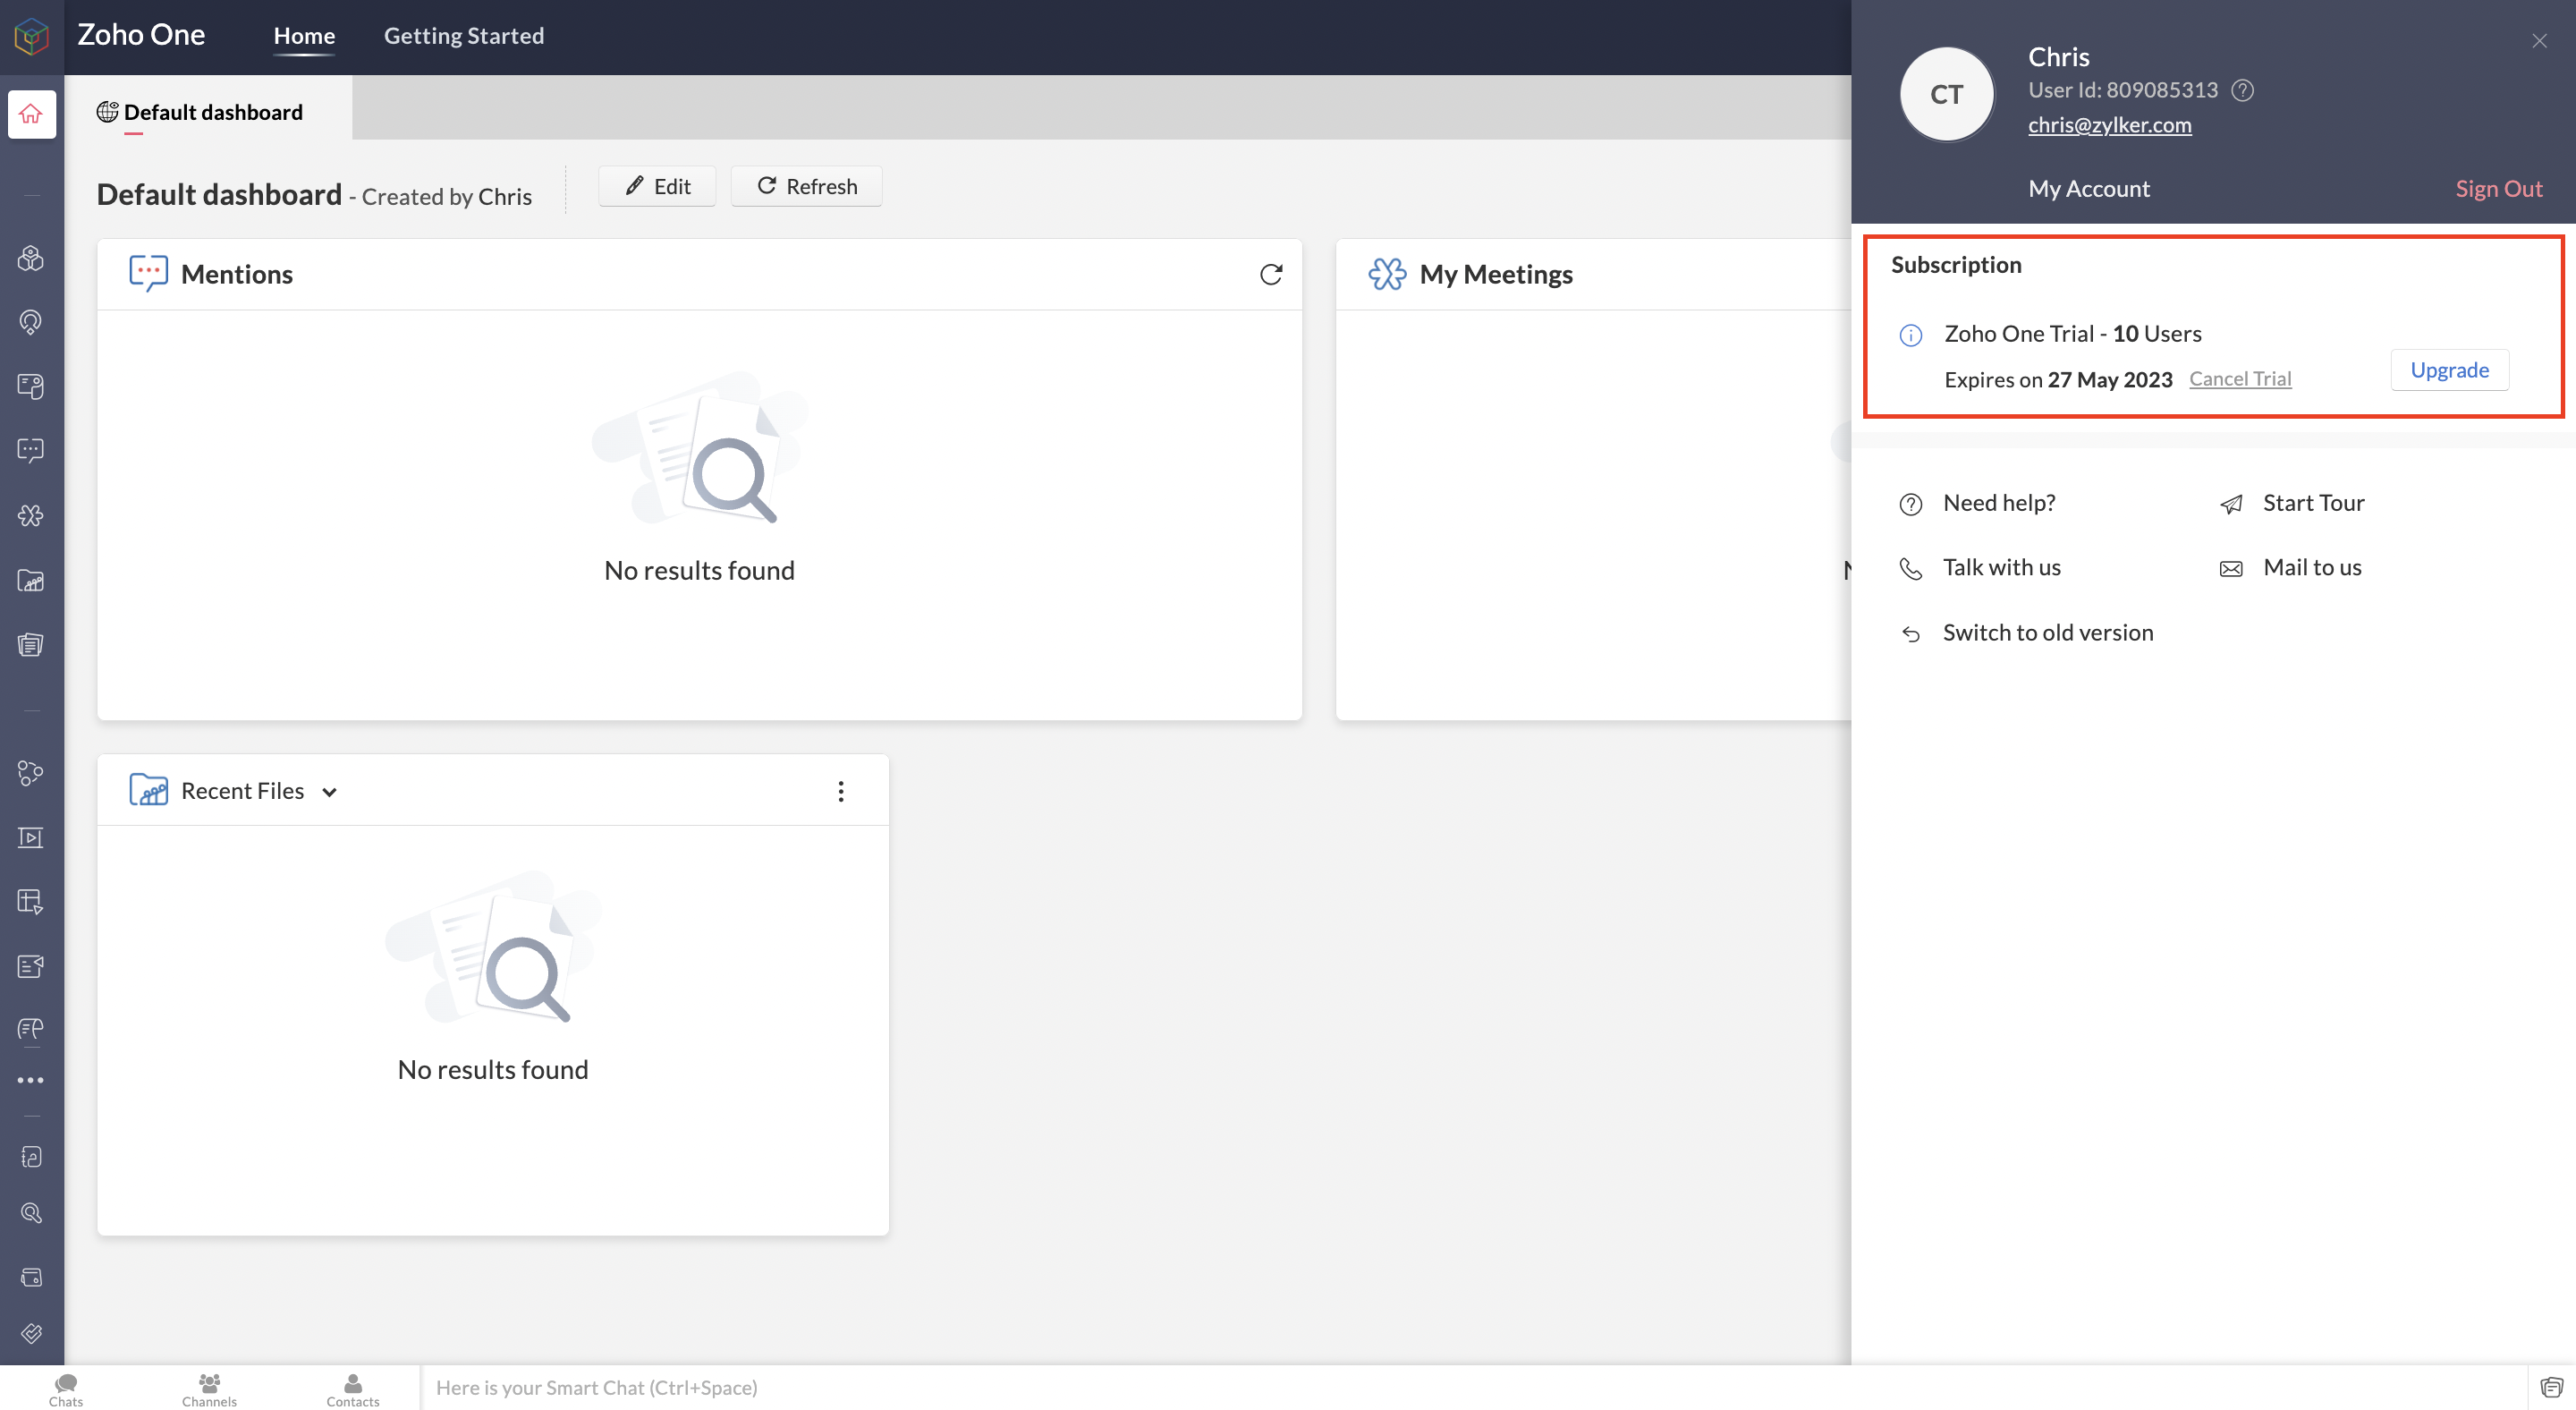Open the Recent Files three-dot menu

click(840, 791)
